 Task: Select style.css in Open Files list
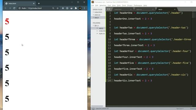pyautogui.click(x=97, y=15)
